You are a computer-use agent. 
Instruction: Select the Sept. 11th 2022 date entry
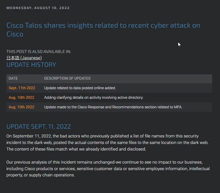[x=22, y=88]
